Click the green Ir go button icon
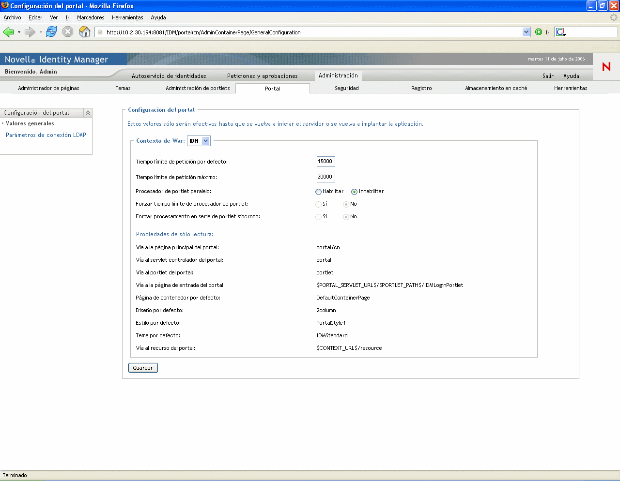620x481 pixels. pyautogui.click(x=539, y=32)
